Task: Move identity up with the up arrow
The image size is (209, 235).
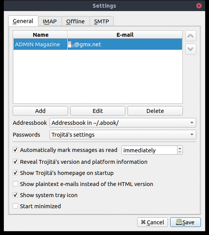Action: [x=191, y=36]
